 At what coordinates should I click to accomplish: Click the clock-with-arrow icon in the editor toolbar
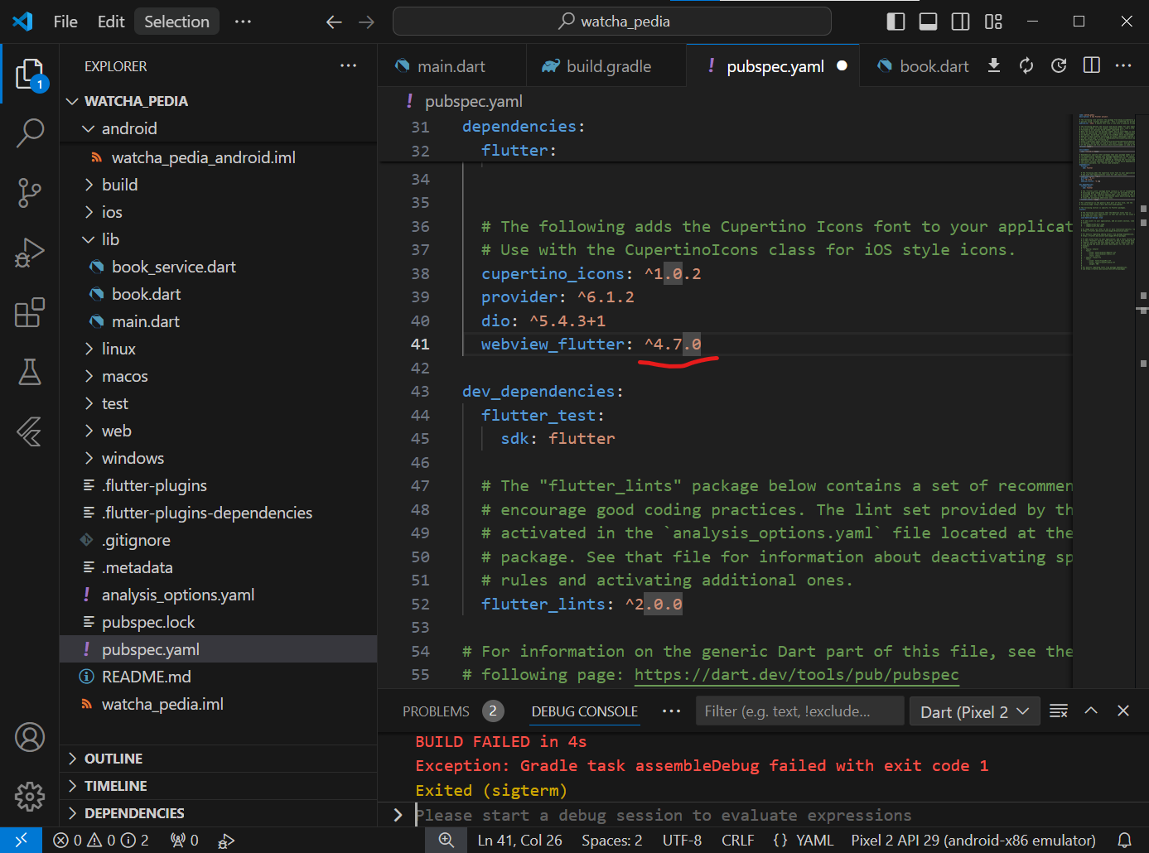1059,65
